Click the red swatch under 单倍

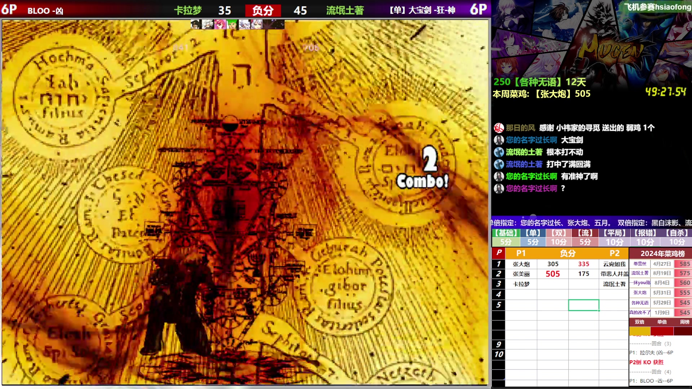pyautogui.click(x=662, y=331)
